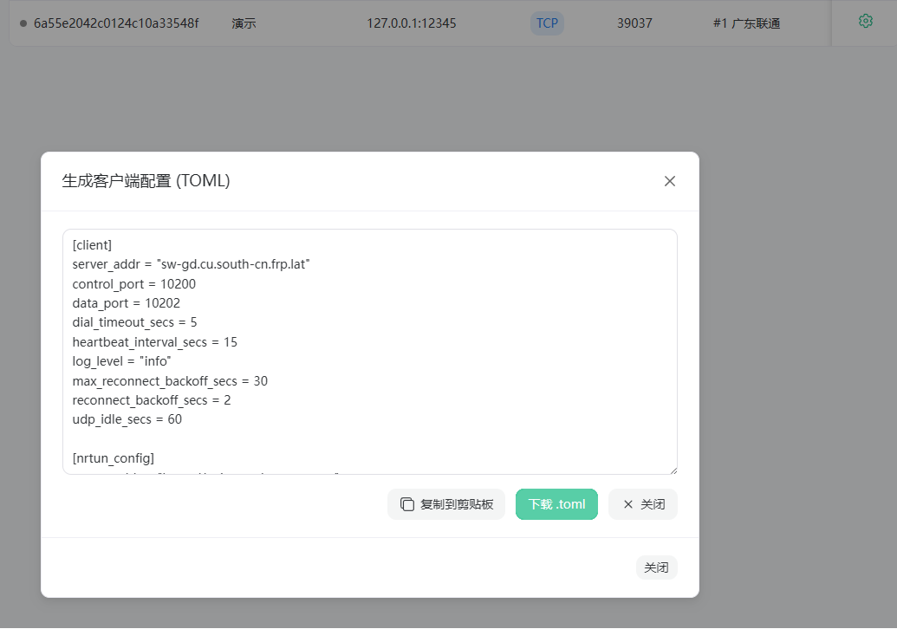Click the textarea resize handle corner
Screen dimensions: 897x629
click(673, 470)
